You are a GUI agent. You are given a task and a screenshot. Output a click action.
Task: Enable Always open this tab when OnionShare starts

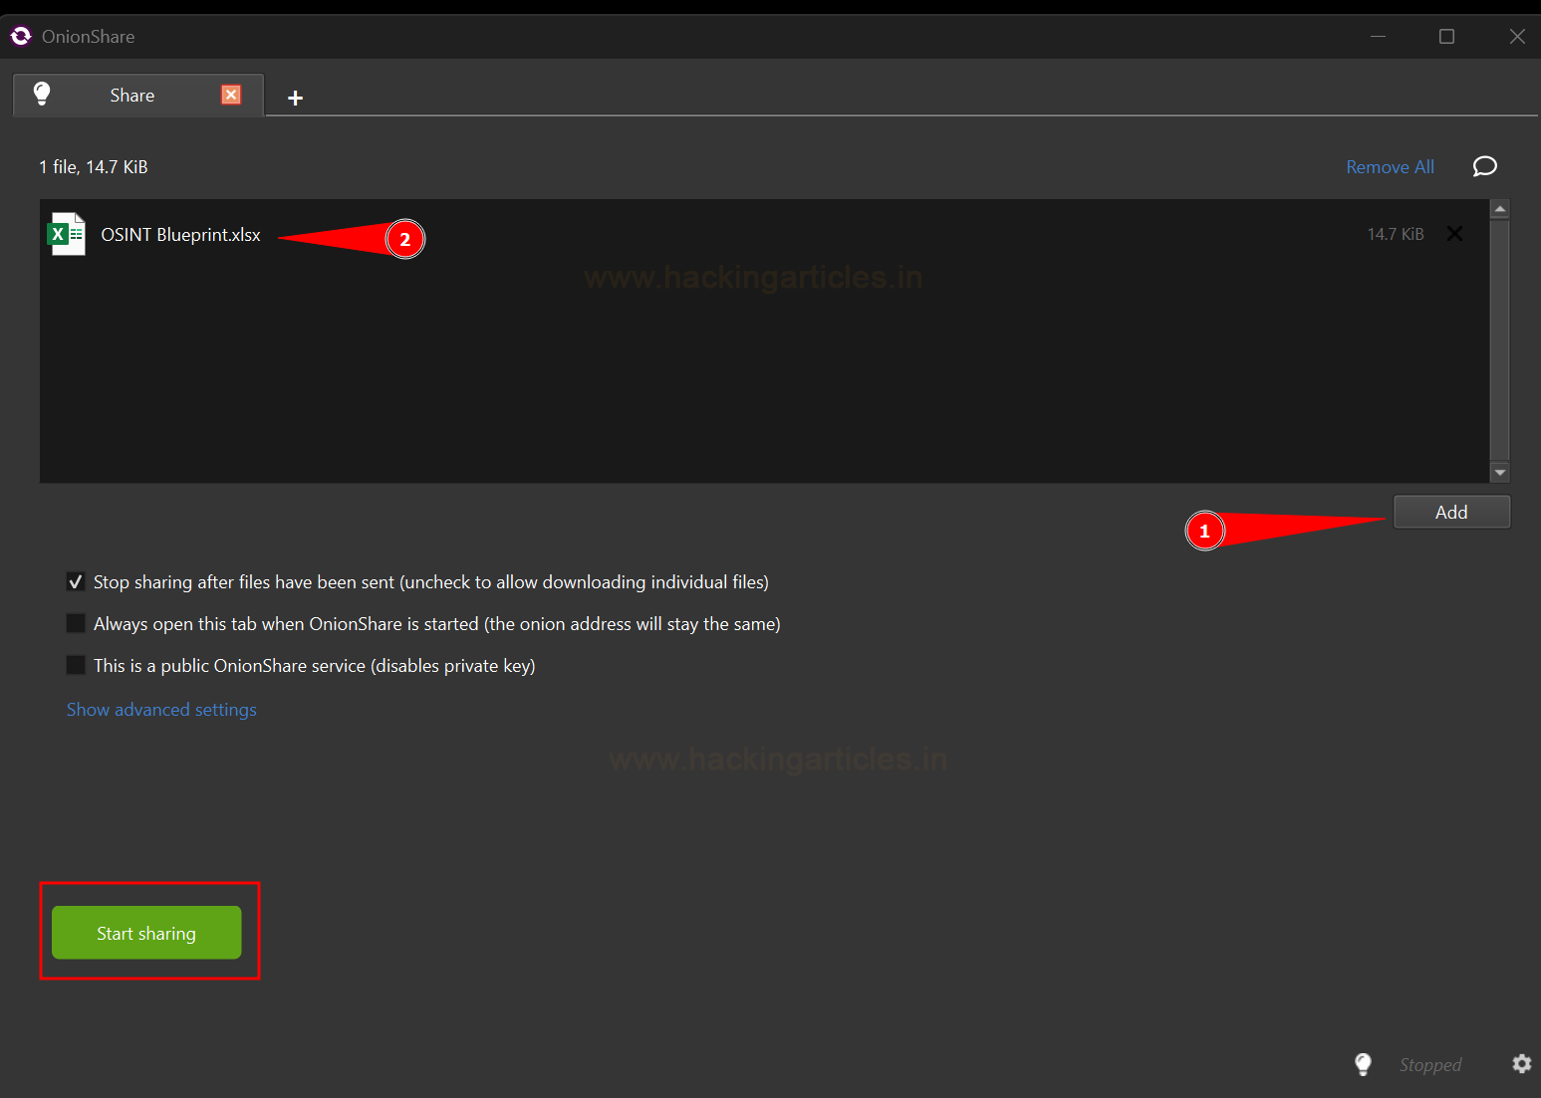click(x=76, y=624)
